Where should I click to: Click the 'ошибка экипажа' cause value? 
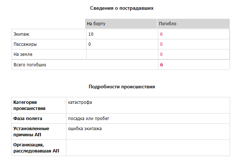pos(85,129)
